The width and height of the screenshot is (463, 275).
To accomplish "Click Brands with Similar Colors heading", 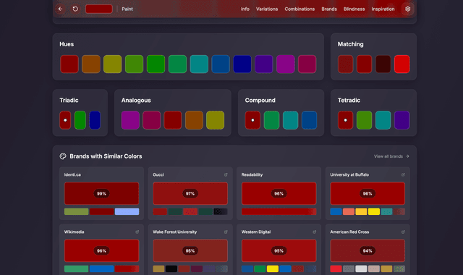I will (106, 156).
